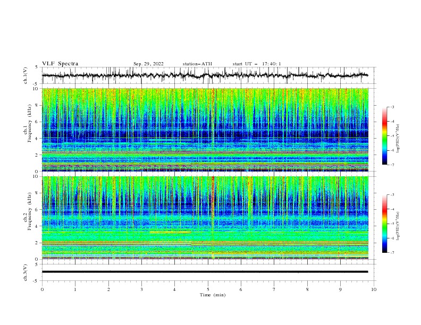Click the upper PSD color scale bar
Screen dimensions: 421x325
pos(384,135)
